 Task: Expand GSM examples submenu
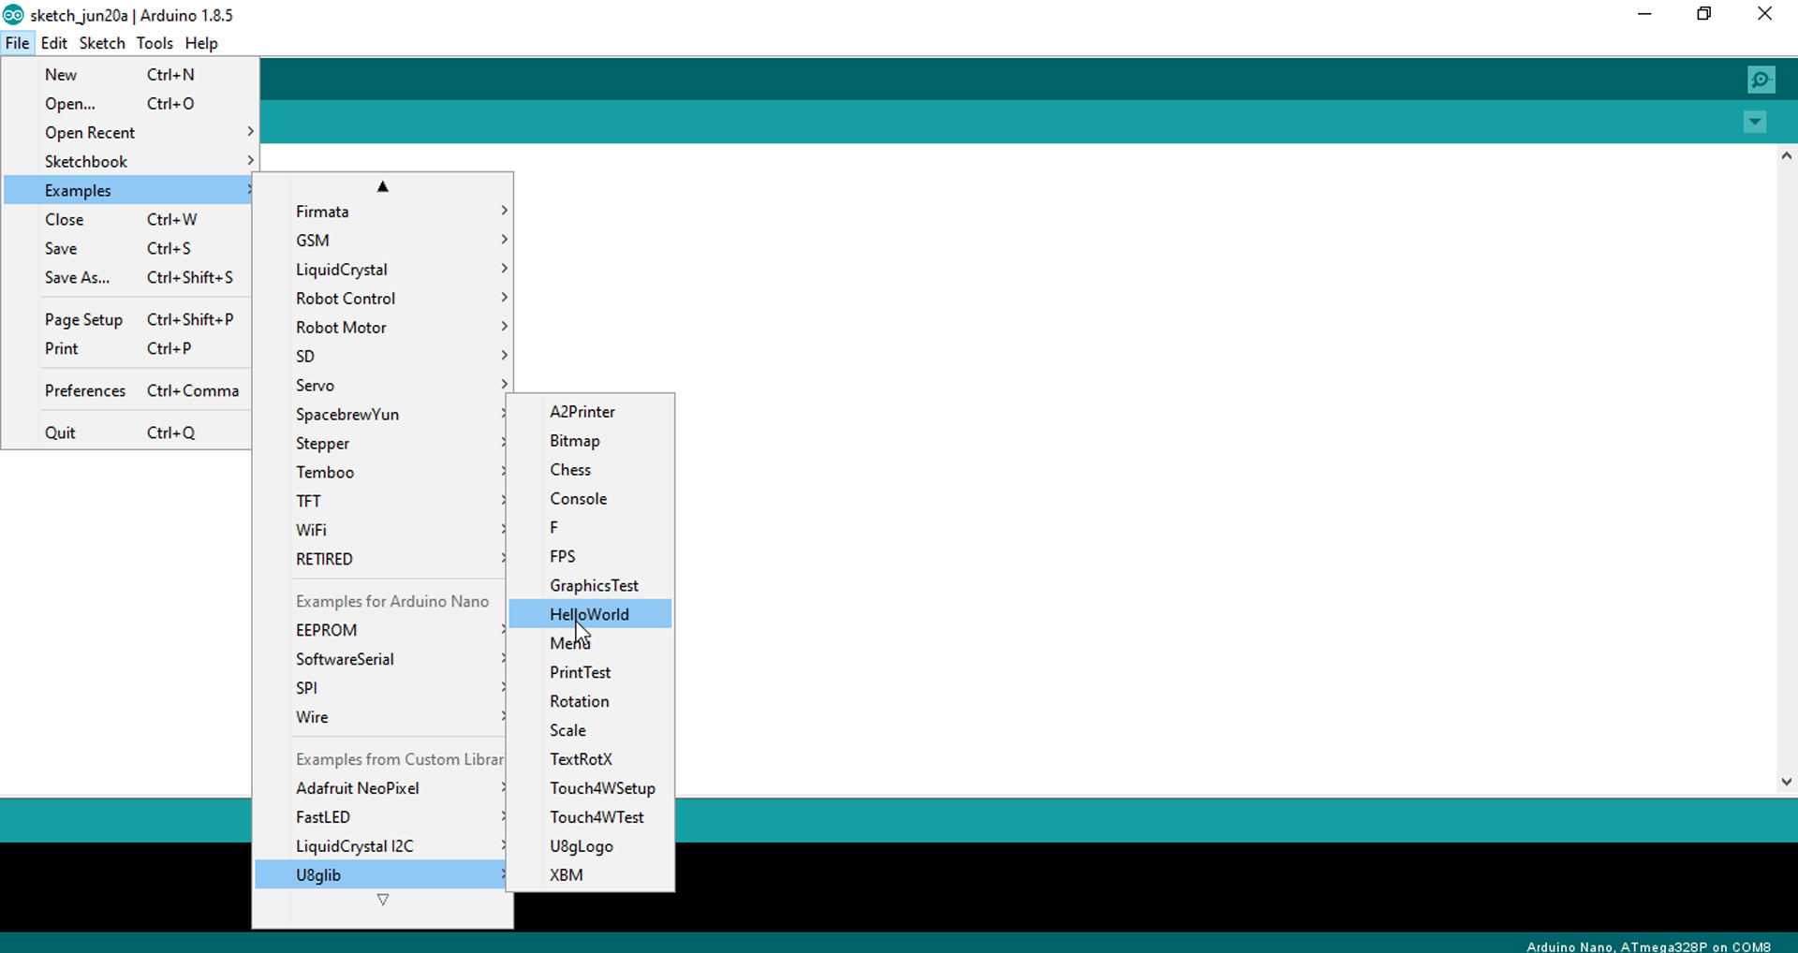(x=383, y=241)
